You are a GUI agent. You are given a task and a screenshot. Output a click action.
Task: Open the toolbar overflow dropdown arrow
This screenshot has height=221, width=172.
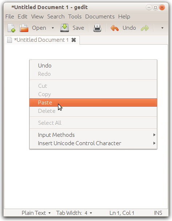tap(162, 28)
